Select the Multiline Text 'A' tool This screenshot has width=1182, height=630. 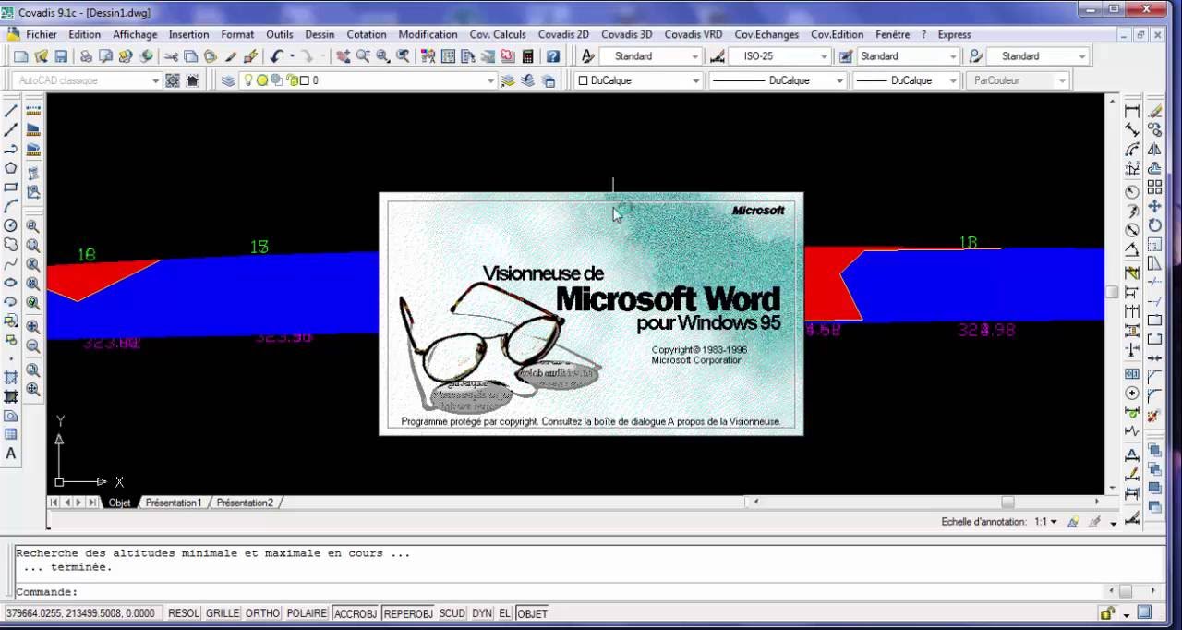coord(11,454)
